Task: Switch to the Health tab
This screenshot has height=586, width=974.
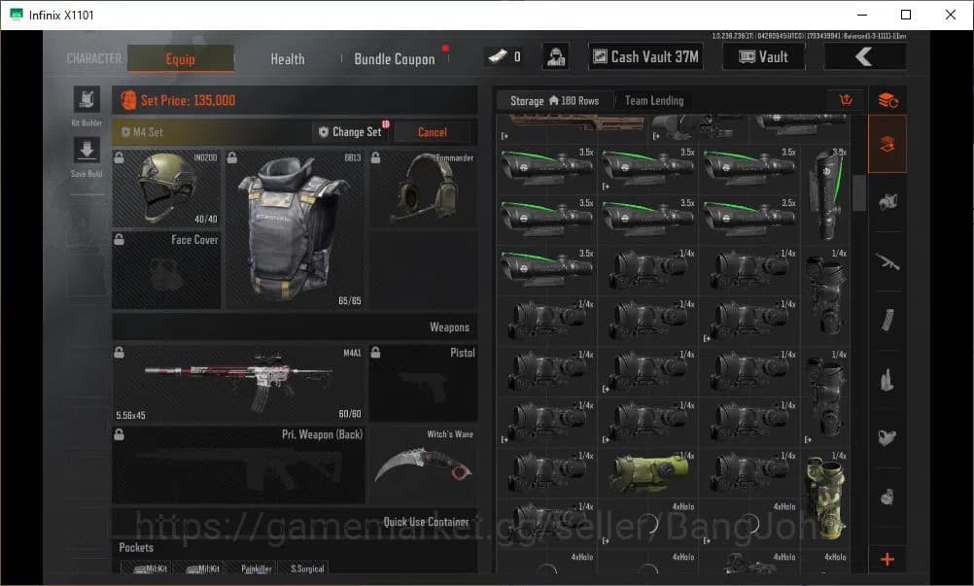Action: click(x=287, y=59)
